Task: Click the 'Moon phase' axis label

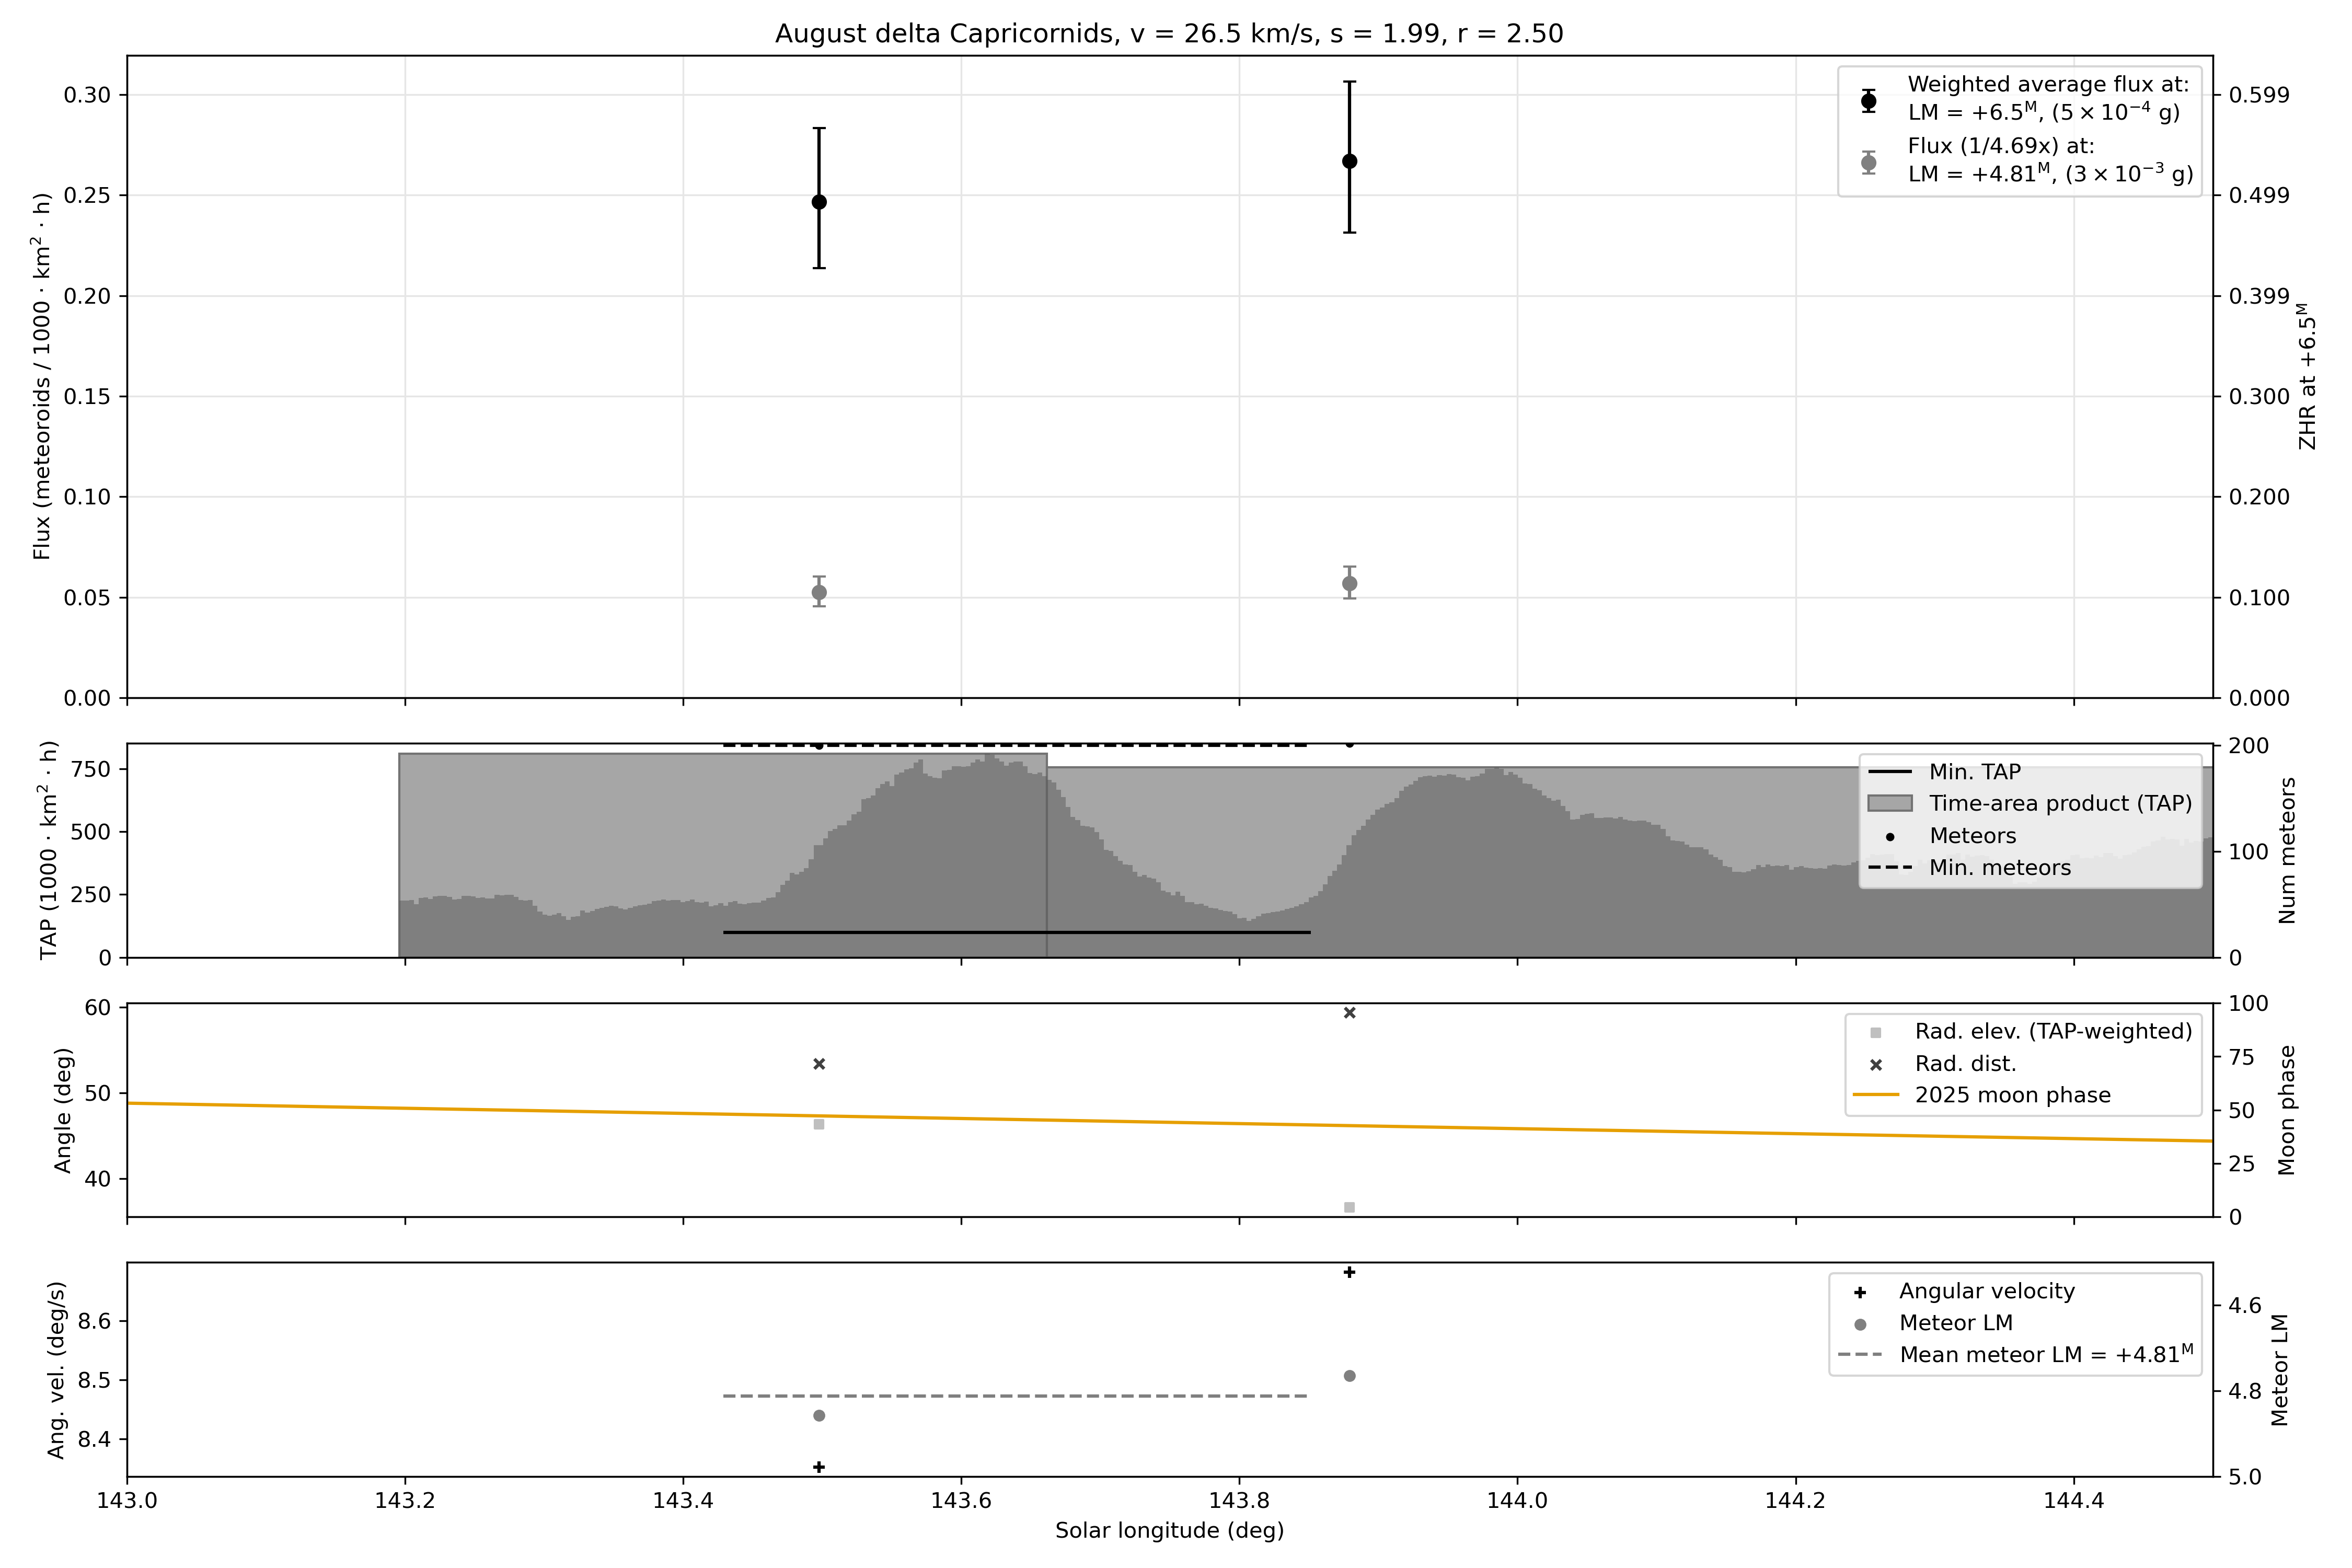Action: [x=2287, y=1110]
